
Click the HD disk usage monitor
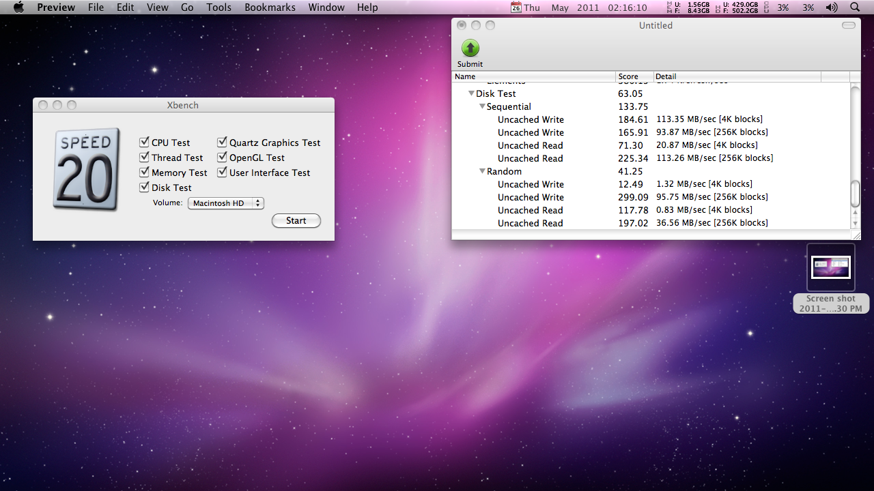[736, 8]
